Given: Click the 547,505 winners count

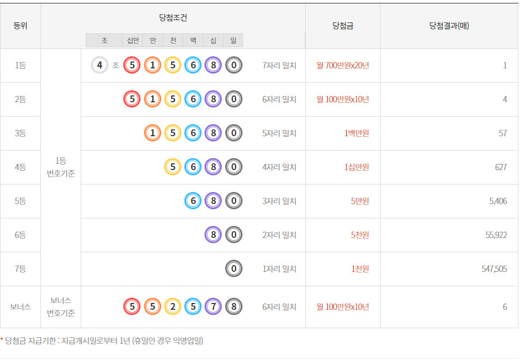Looking at the screenshot, I should [x=494, y=269].
